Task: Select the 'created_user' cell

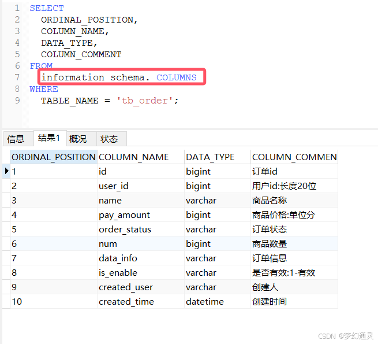Action: (141, 287)
